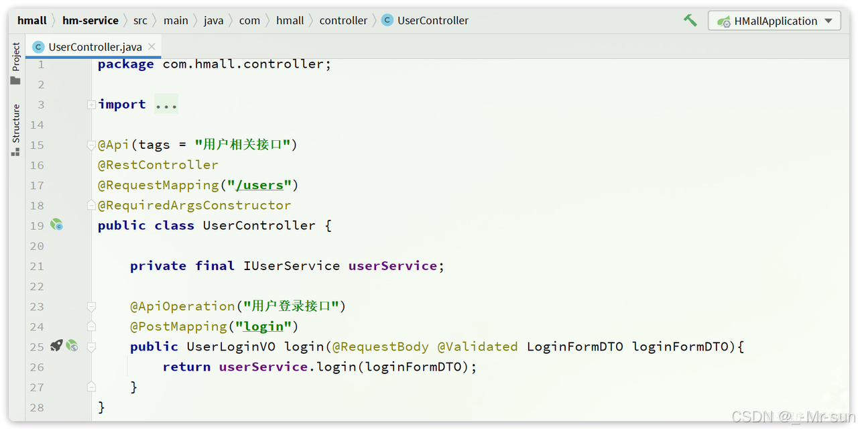Click the "login" mapping link
Image resolution: width=858 pixels, height=431 pixels.
263,326
